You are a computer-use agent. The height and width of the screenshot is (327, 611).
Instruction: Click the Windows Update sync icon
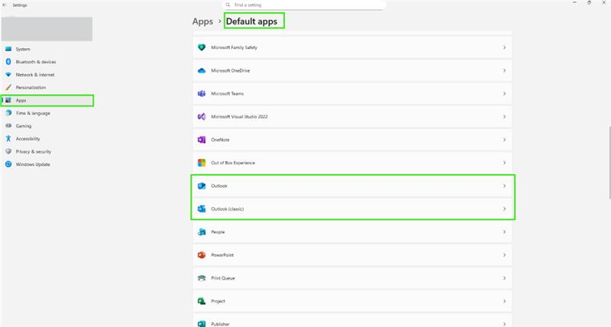8,164
